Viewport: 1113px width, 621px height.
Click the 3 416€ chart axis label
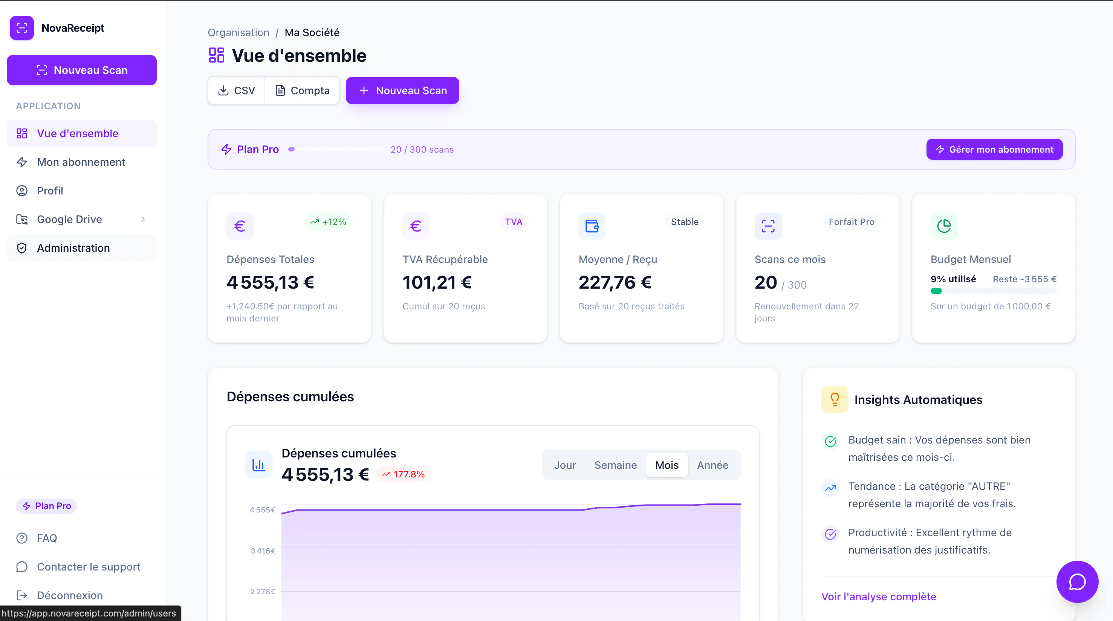pyautogui.click(x=263, y=551)
